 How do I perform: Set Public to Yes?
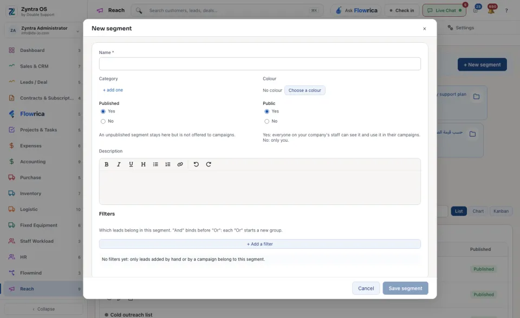point(267,111)
